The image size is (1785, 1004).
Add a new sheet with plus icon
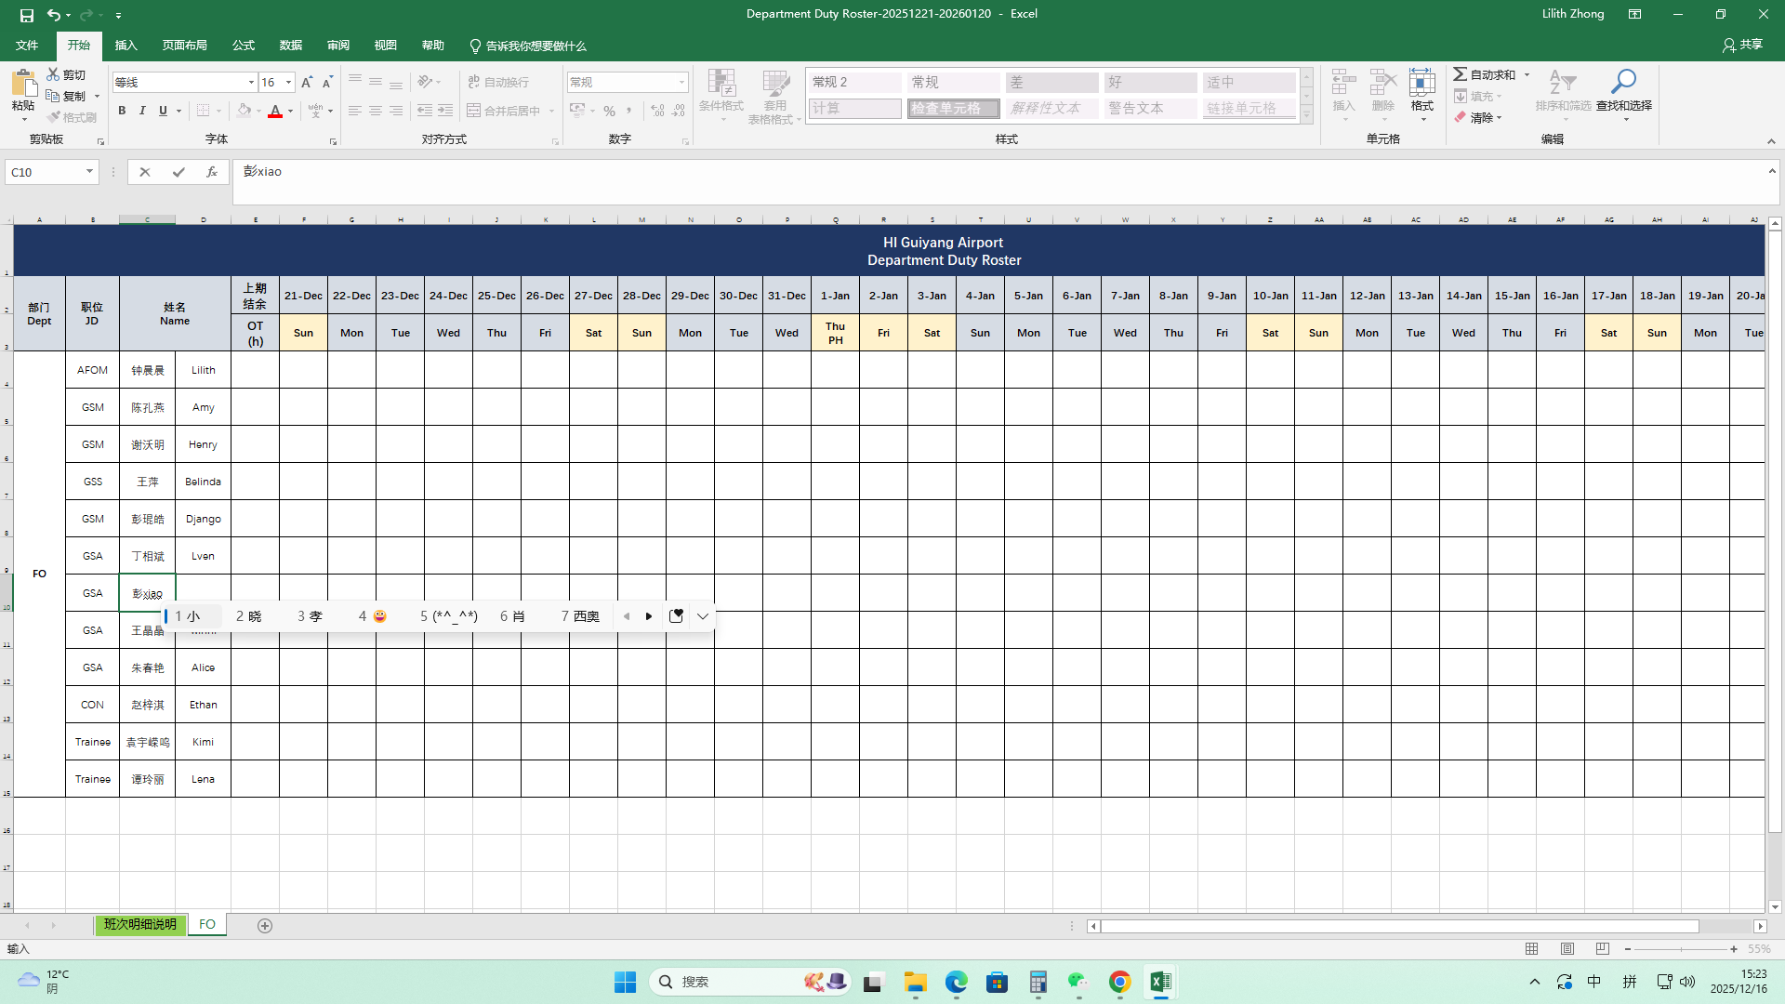tap(265, 926)
